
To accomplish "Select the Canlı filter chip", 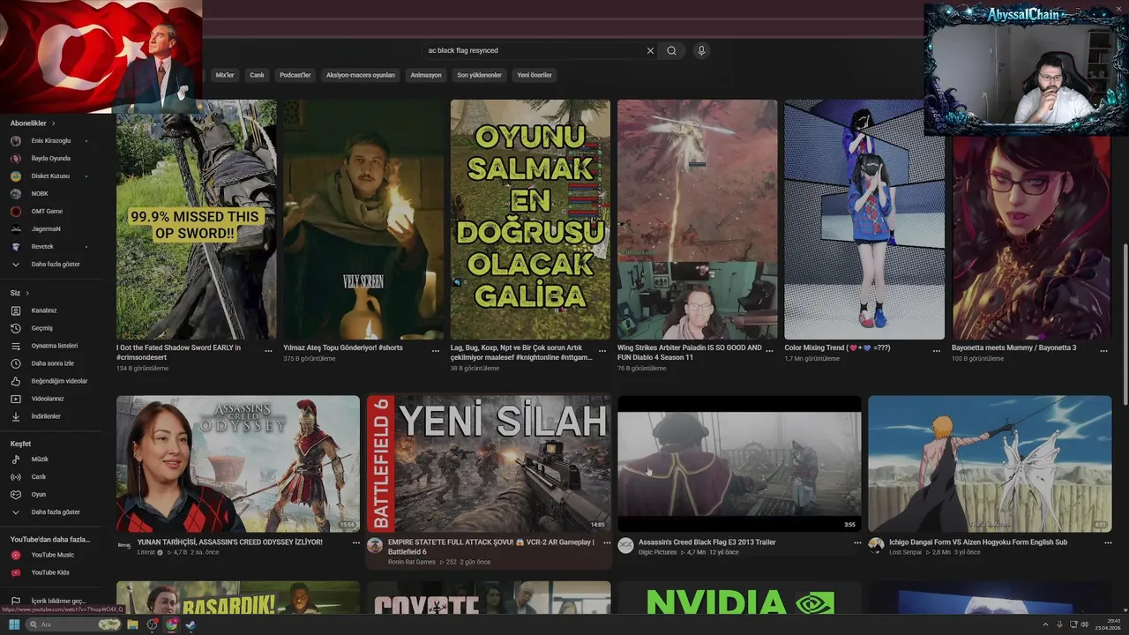I will click(257, 75).
